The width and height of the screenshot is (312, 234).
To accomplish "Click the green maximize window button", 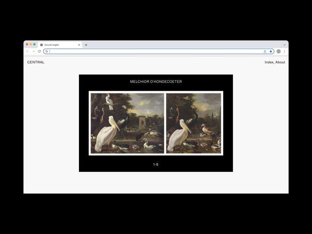I will (34, 44).
